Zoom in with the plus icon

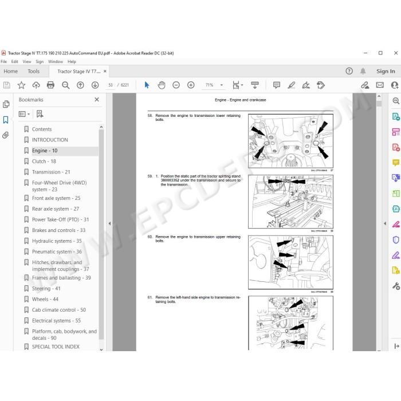pos(191,85)
